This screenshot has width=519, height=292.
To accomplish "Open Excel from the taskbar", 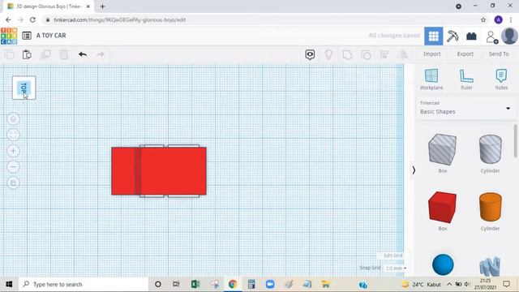I will [195, 284].
